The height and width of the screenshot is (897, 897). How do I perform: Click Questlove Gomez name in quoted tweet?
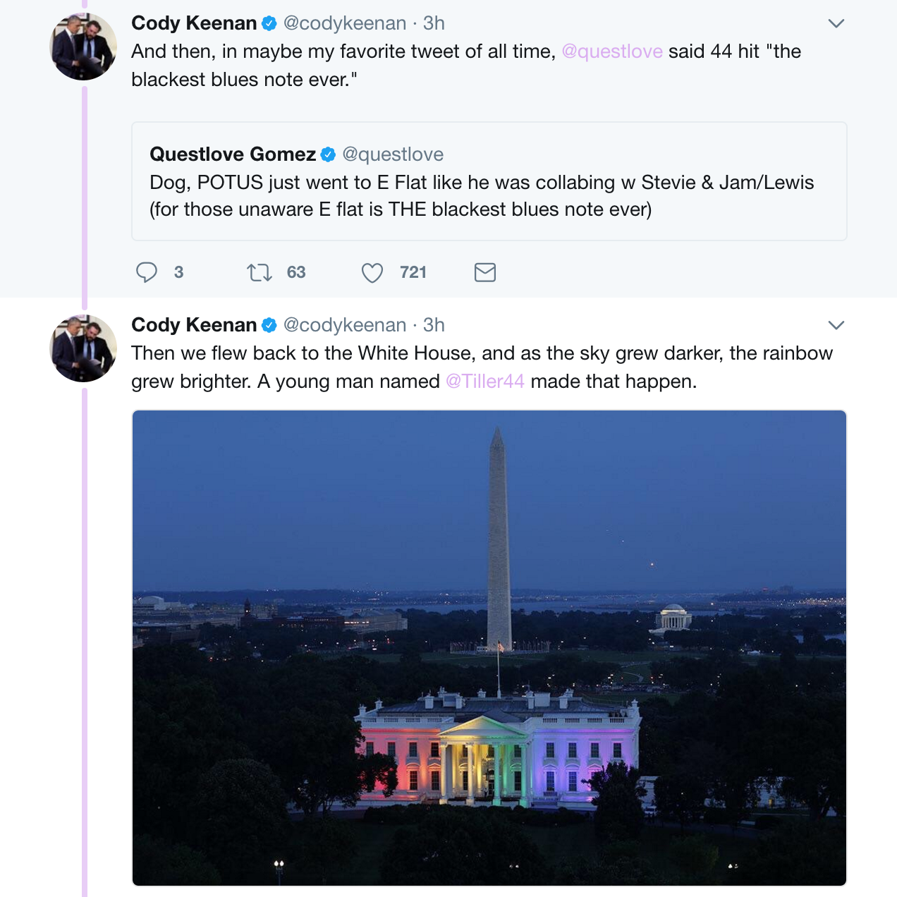click(233, 154)
